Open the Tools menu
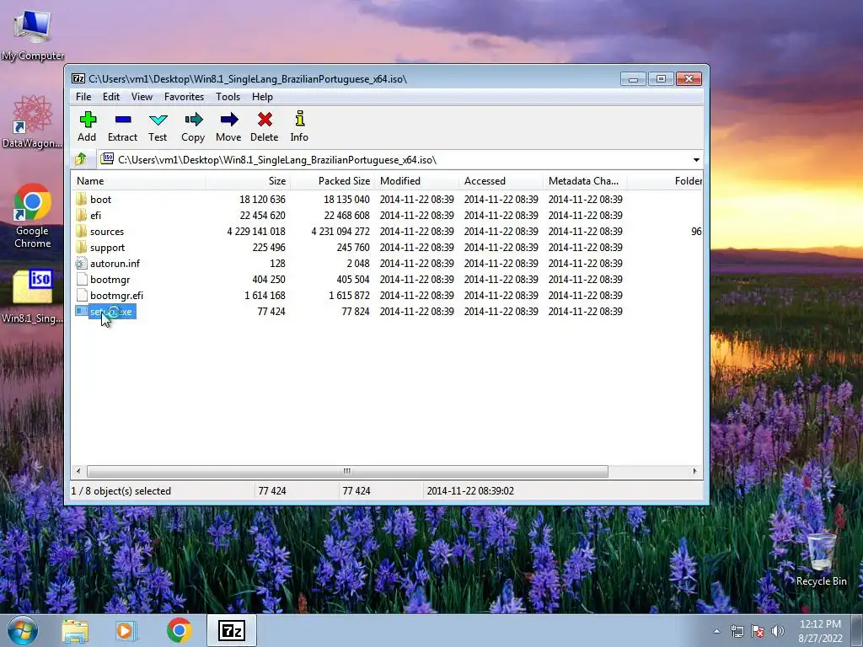 pyautogui.click(x=228, y=97)
